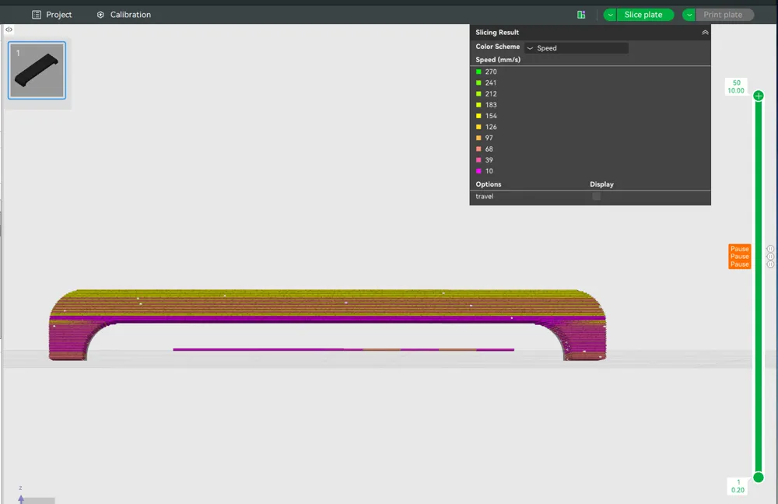Image resolution: width=778 pixels, height=504 pixels.
Task: Click the 68 speed color swatch
Action: tap(478, 149)
